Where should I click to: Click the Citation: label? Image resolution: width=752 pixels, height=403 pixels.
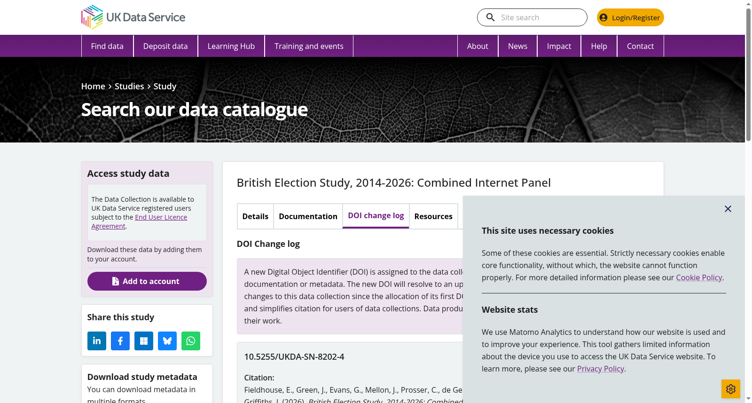pyautogui.click(x=259, y=378)
